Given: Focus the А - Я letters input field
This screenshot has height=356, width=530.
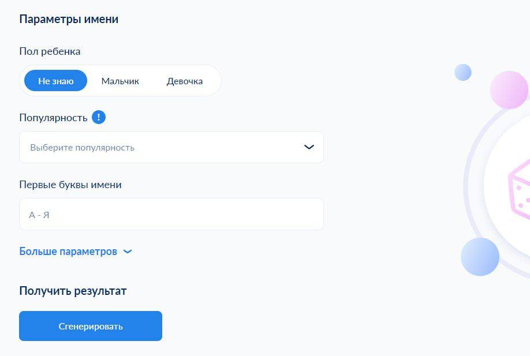Looking at the screenshot, I should 171,215.
